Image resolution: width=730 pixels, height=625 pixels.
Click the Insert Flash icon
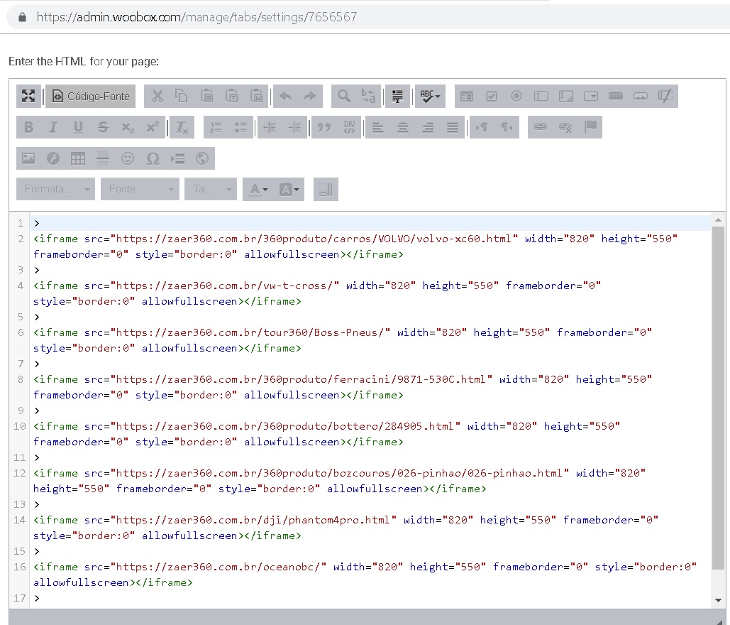pos(53,158)
